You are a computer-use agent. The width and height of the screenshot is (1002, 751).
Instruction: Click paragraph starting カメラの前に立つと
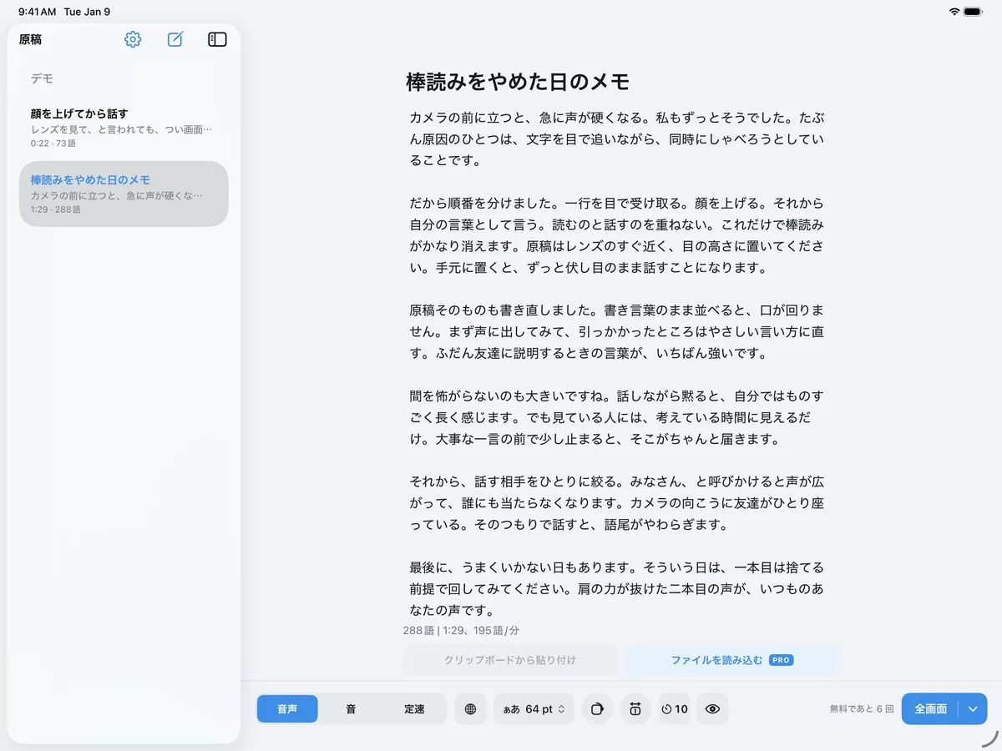[x=618, y=138]
